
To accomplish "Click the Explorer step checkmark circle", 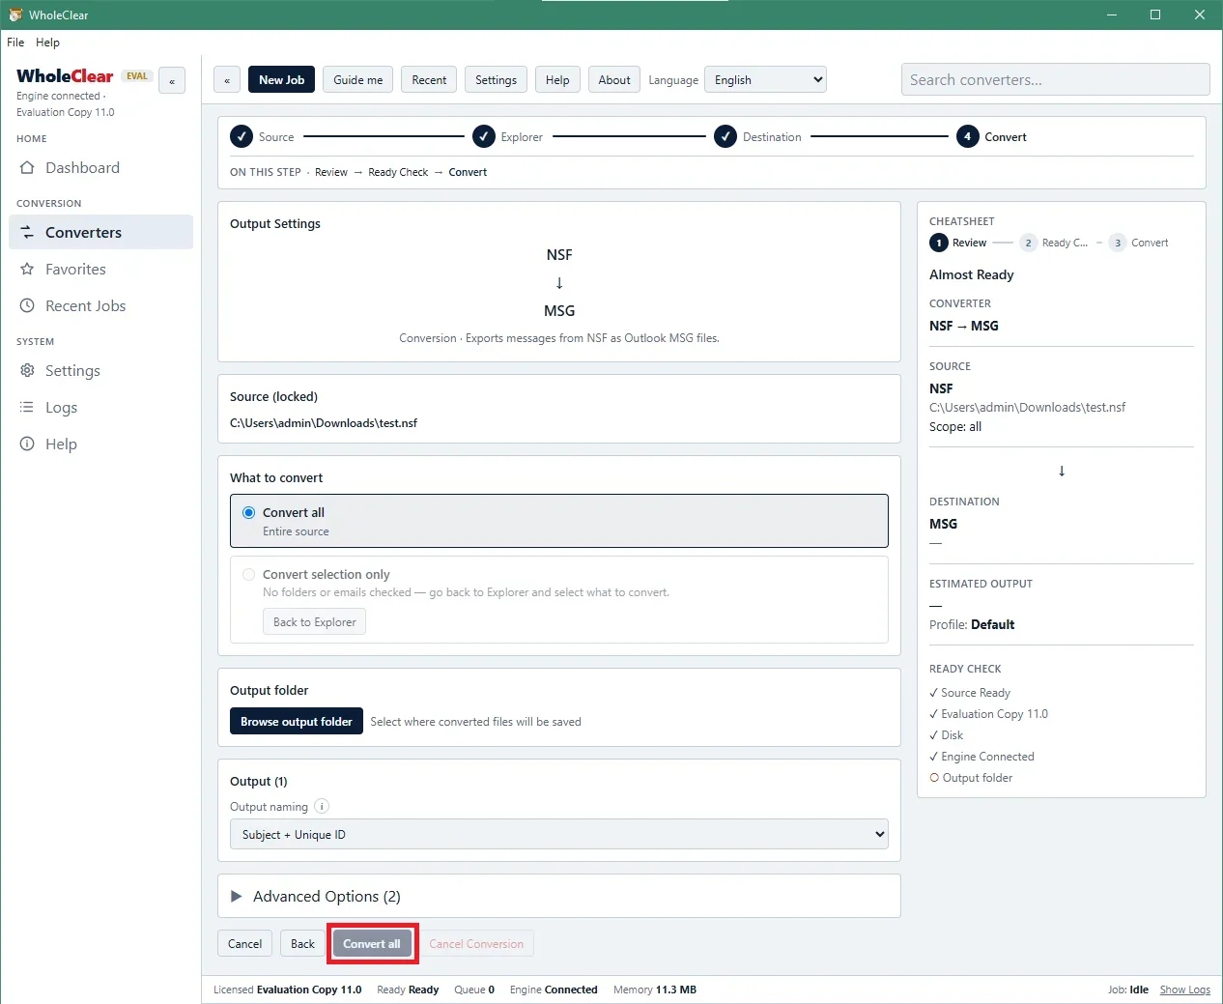I will point(484,137).
